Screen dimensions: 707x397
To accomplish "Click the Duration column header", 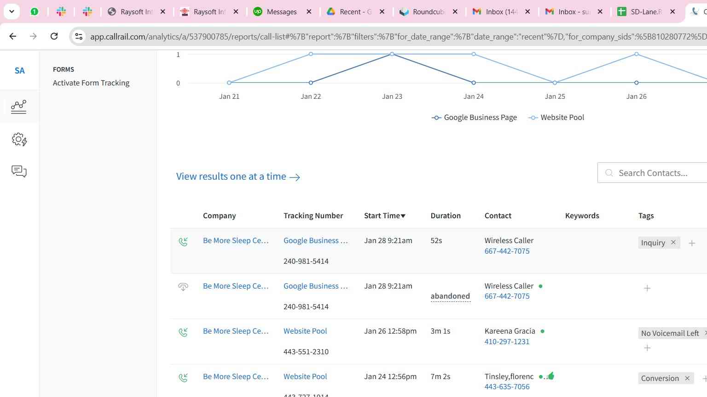I will (x=446, y=216).
